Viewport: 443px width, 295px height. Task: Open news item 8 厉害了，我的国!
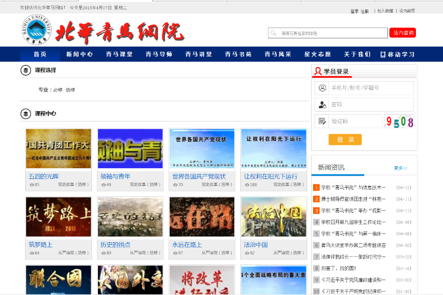339,268
